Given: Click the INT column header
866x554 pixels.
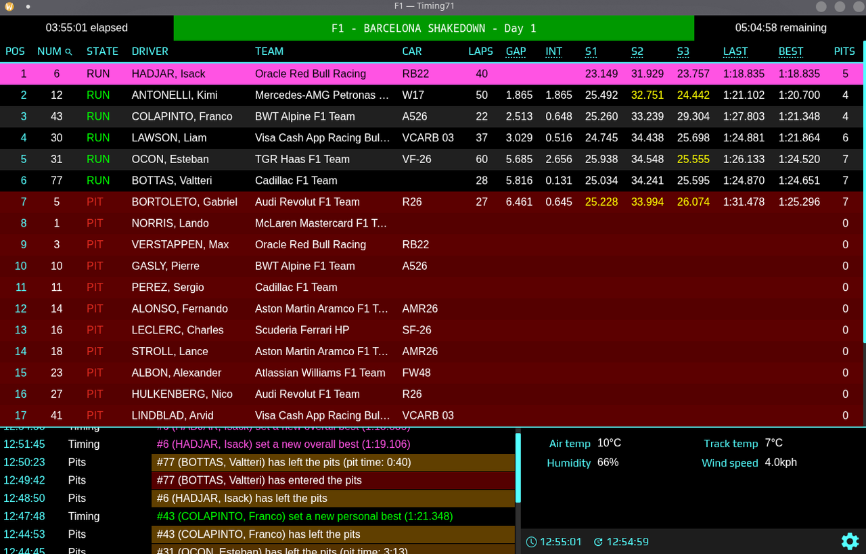Looking at the screenshot, I should coord(554,51).
